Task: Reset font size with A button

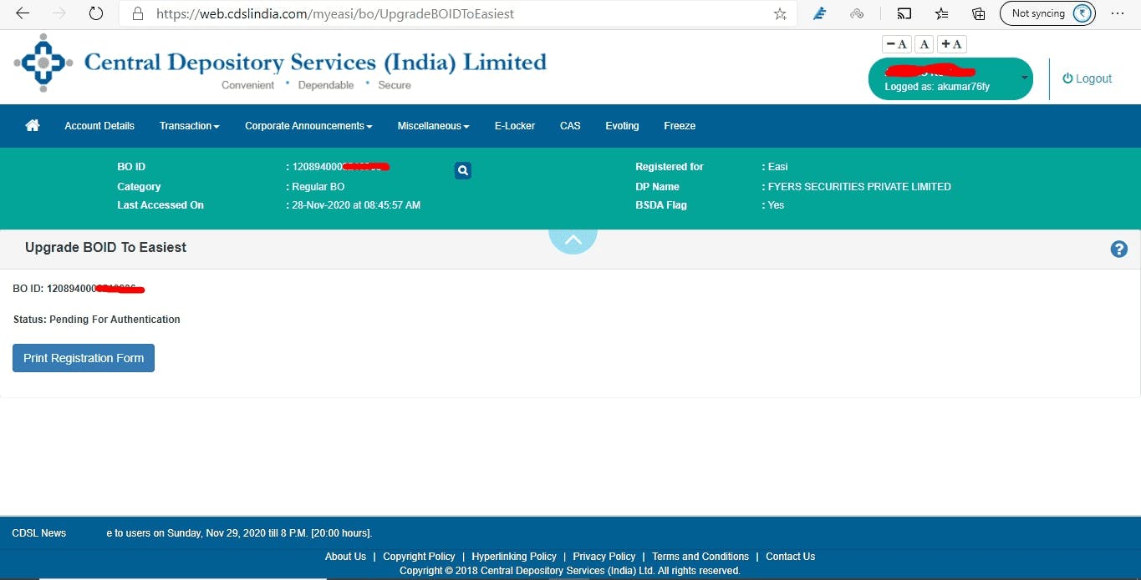Action: [924, 44]
